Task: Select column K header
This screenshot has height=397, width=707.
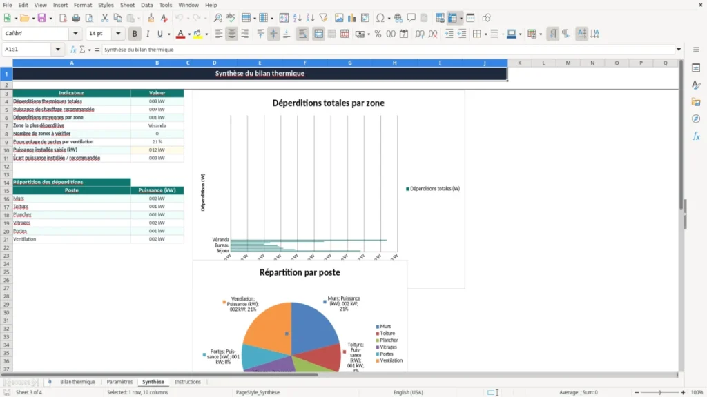Action: 519,63
